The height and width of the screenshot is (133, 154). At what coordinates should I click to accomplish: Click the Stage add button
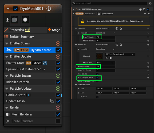[54, 30]
